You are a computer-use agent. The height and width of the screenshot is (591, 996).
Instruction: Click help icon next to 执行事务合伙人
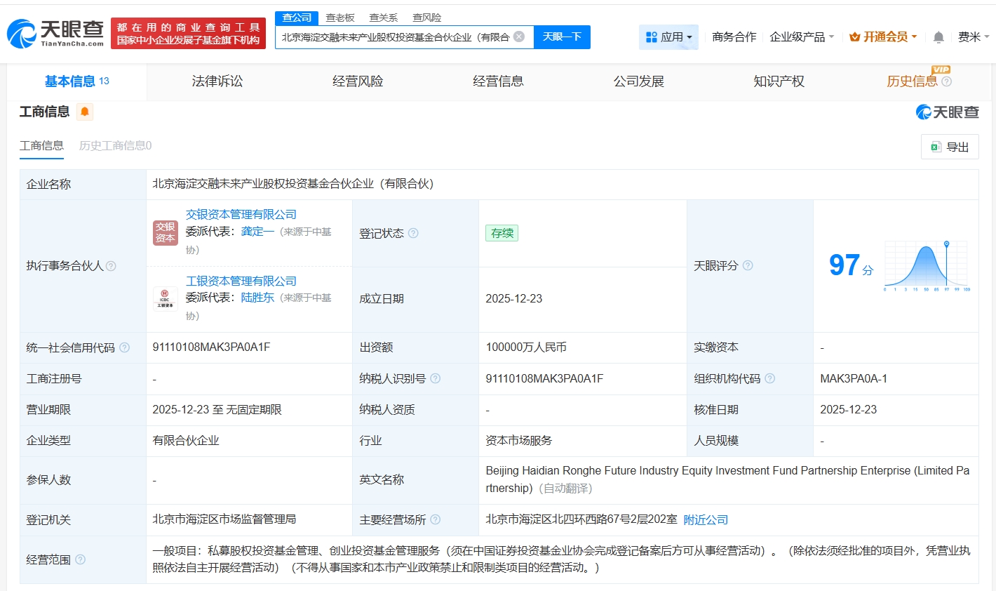pos(111,266)
